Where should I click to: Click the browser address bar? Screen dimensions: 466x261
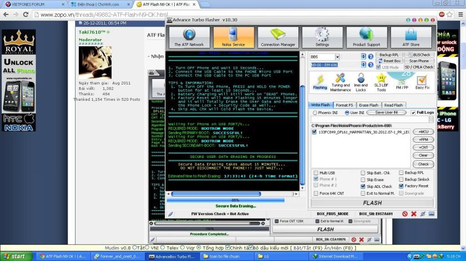[235, 15]
